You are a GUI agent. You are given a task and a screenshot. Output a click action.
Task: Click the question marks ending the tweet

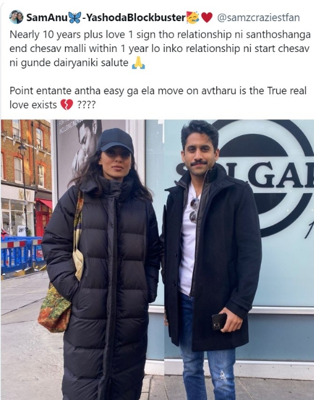86,105
